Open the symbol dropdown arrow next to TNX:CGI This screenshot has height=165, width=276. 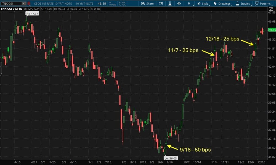(23, 4)
